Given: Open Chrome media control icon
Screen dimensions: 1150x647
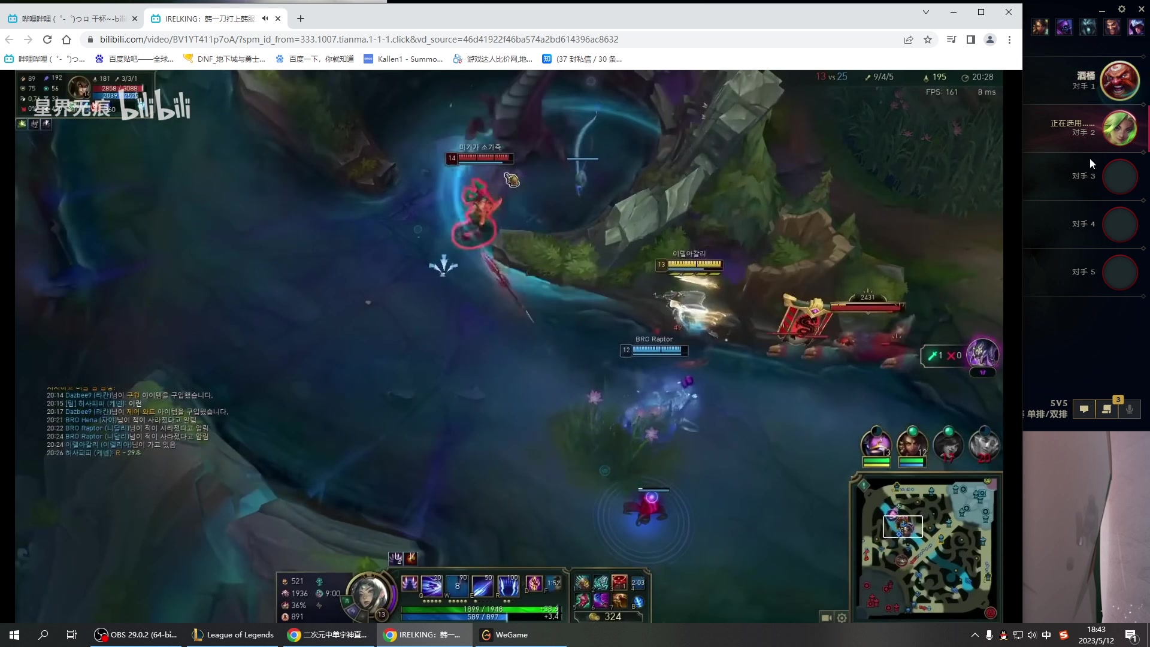Looking at the screenshot, I should 951,40.
